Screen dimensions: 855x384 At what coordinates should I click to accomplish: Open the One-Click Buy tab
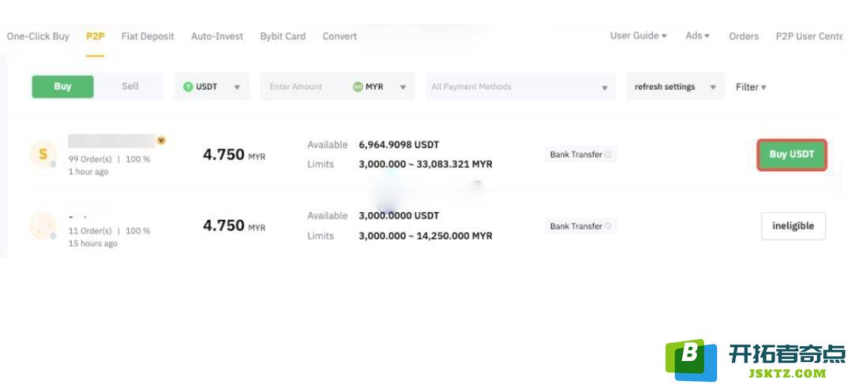[x=38, y=36]
